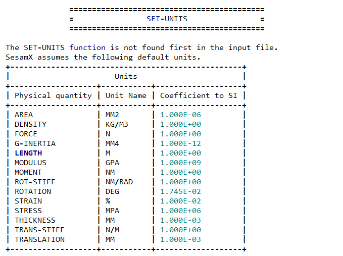Select the STRESS row label
The image size is (343, 256).
(x=28, y=211)
